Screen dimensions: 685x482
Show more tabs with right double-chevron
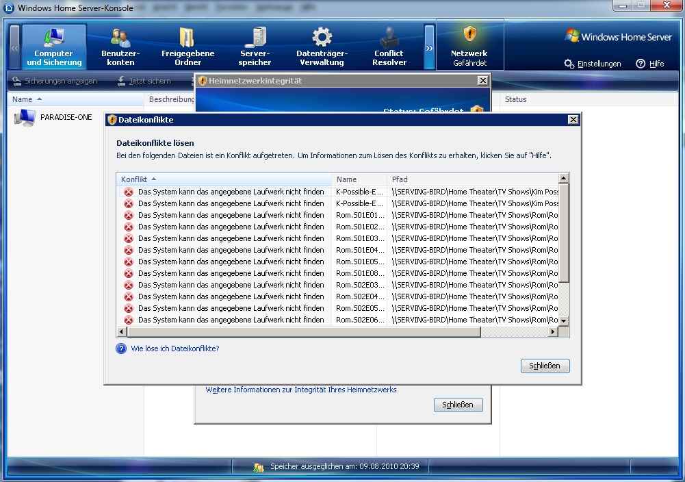click(430, 47)
